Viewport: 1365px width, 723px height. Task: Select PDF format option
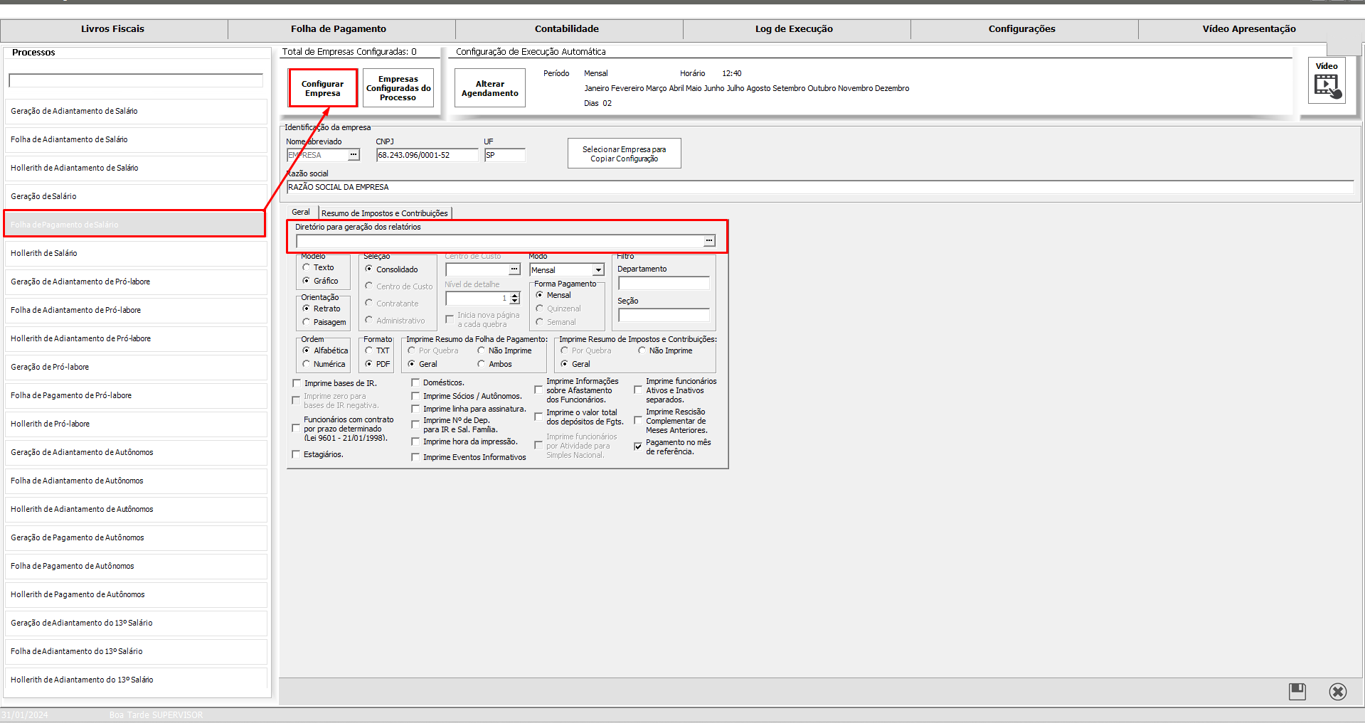[x=369, y=364]
